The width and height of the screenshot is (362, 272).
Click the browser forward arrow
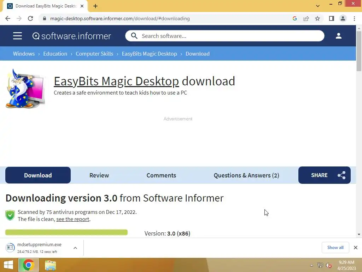pyautogui.click(x=19, y=18)
